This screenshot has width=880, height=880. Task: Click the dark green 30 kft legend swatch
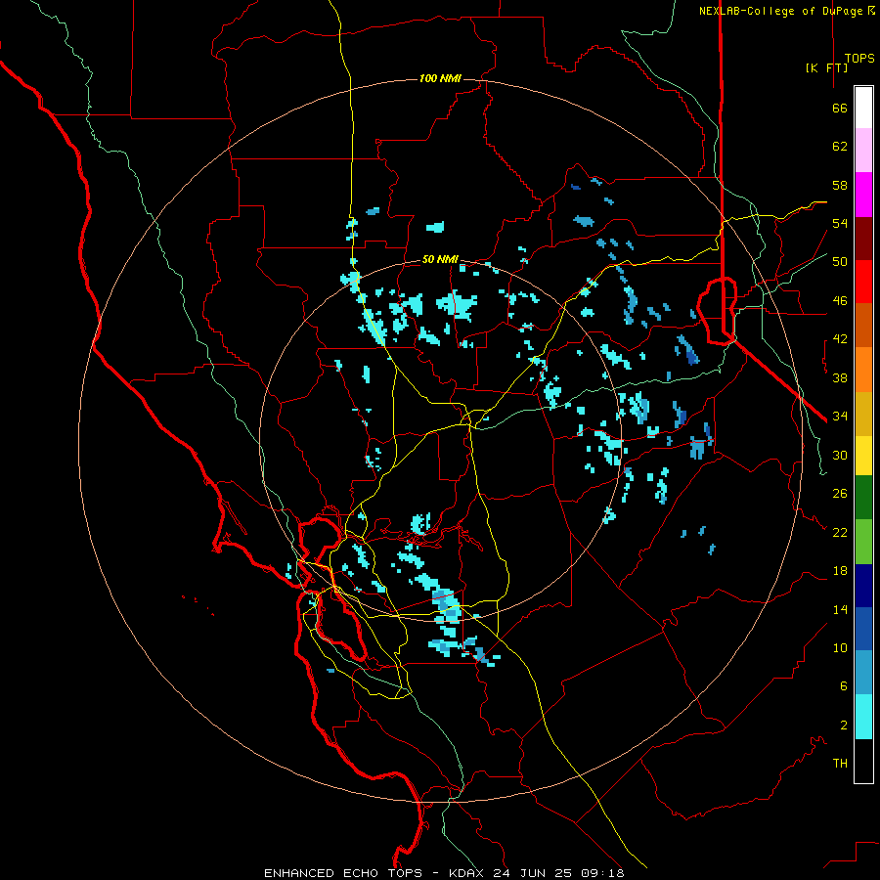[x=863, y=498]
